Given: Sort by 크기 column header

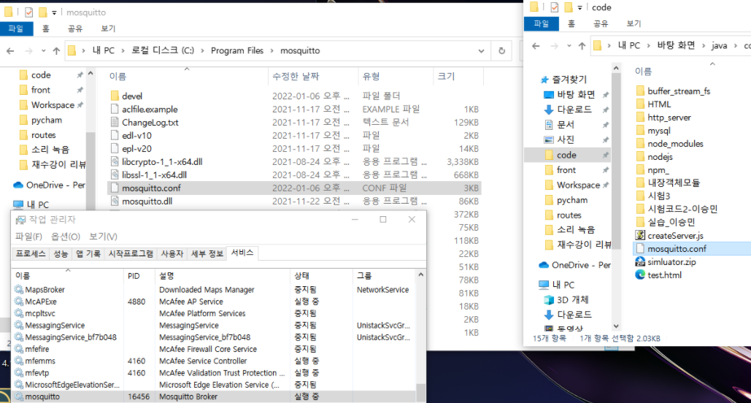Looking at the screenshot, I should 446,76.
